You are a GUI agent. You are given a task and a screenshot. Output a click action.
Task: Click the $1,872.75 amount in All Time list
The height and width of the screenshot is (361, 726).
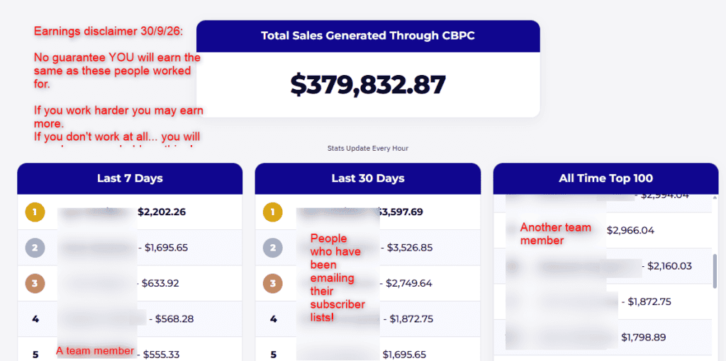click(649, 302)
